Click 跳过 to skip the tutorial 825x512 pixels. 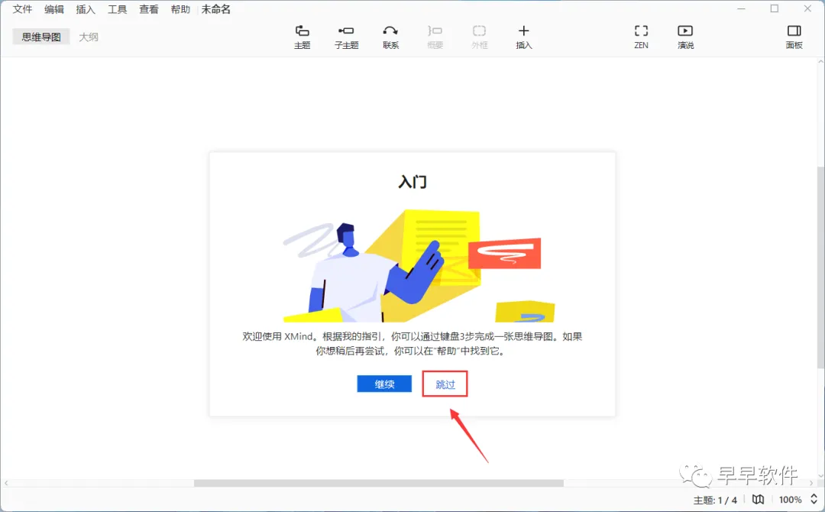445,384
